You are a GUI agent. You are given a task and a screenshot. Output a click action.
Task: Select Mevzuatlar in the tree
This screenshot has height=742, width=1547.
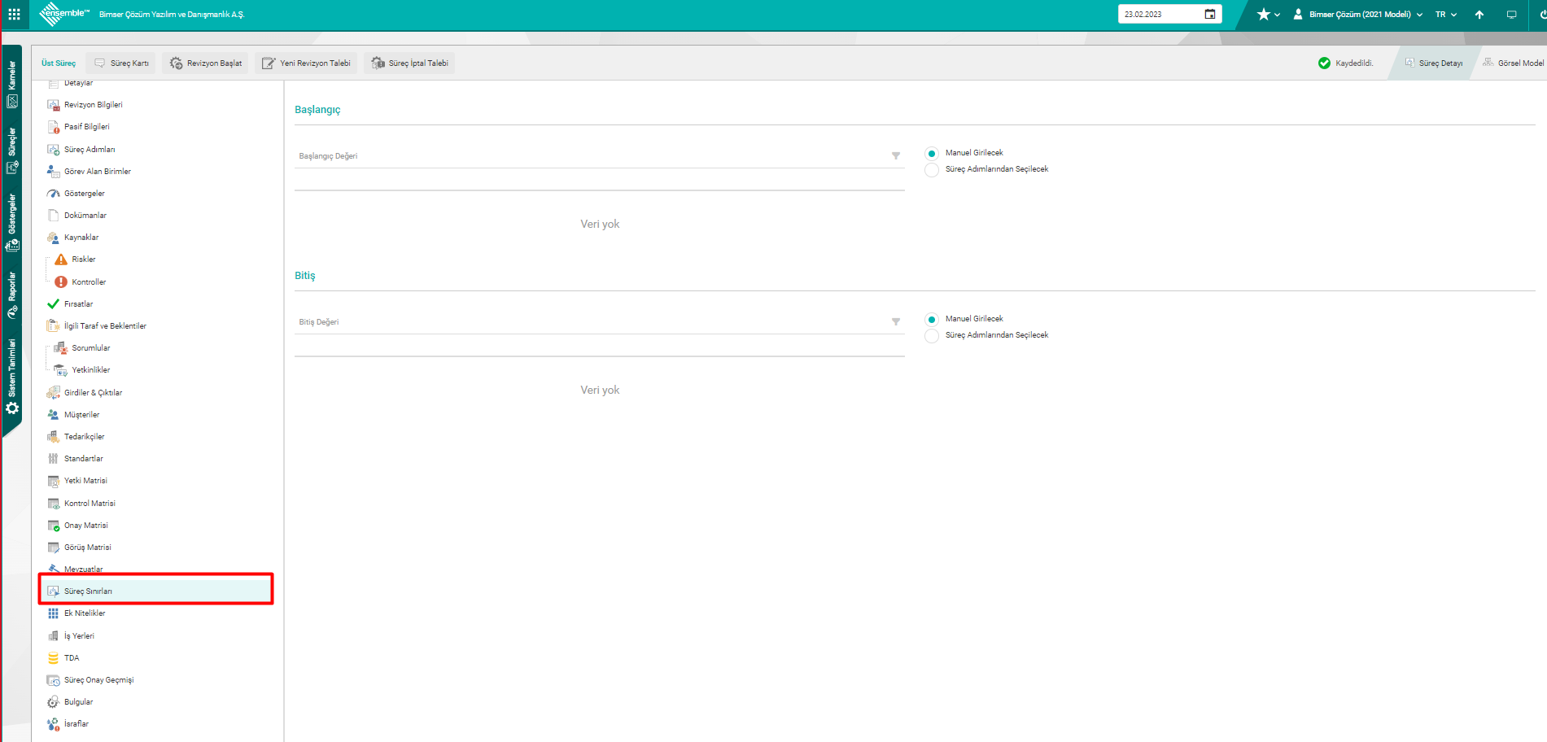point(84,570)
